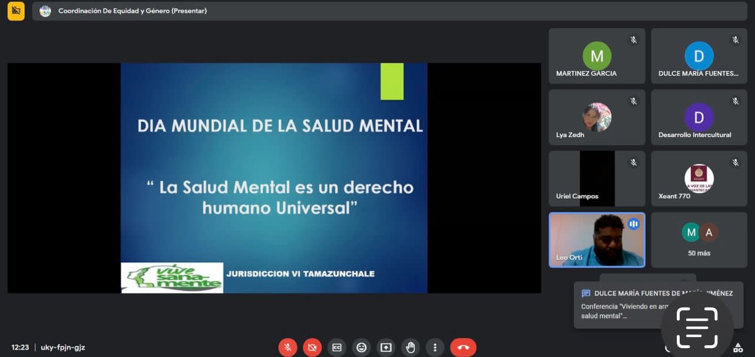
Task: Leave the call with red hang-up button
Action: (463, 347)
